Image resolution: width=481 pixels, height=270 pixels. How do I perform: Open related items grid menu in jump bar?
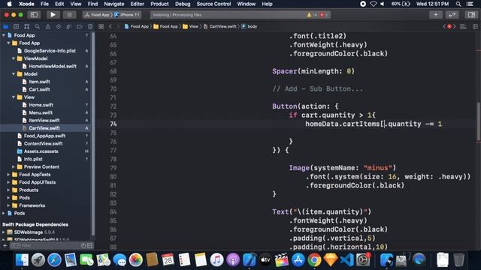(x=101, y=27)
